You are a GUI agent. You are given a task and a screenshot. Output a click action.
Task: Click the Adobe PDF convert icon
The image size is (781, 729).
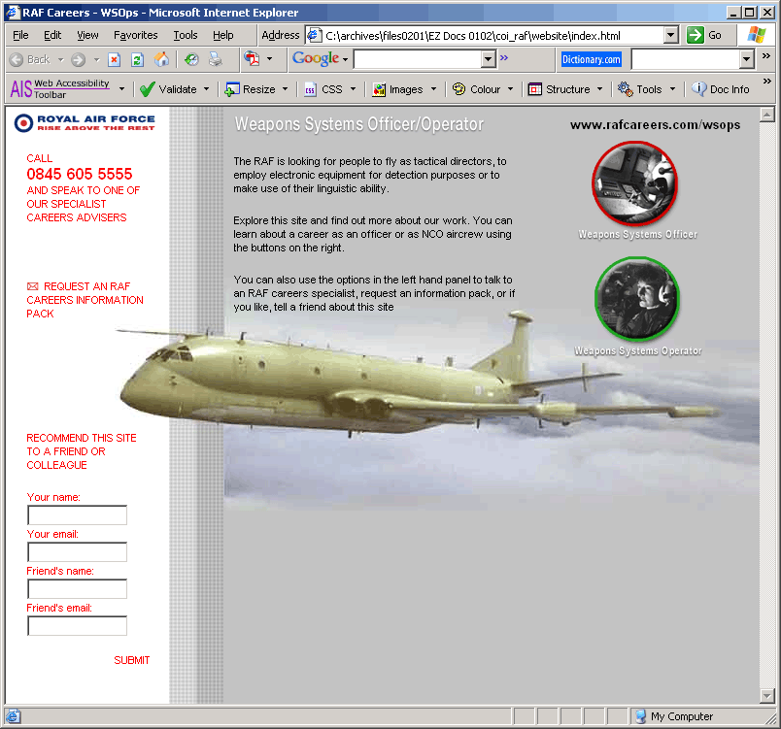tap(252, 59)
